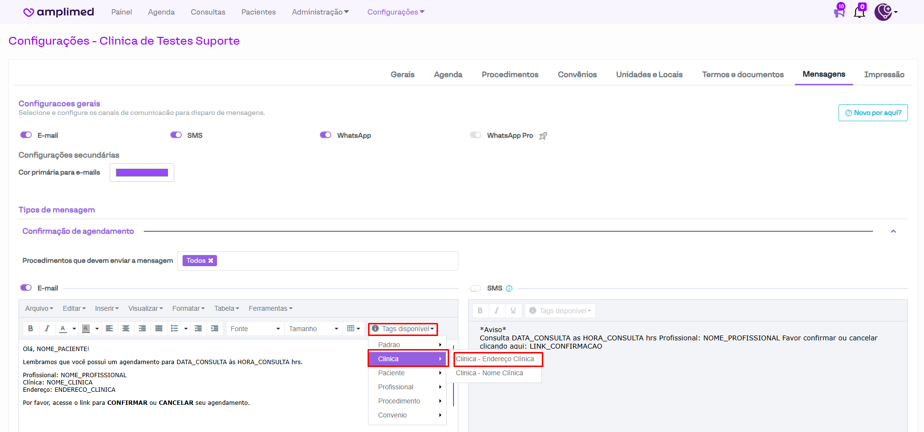Remove the Todos procedure tag
Viewport: 924px width, 432px height.
(211, 261)
